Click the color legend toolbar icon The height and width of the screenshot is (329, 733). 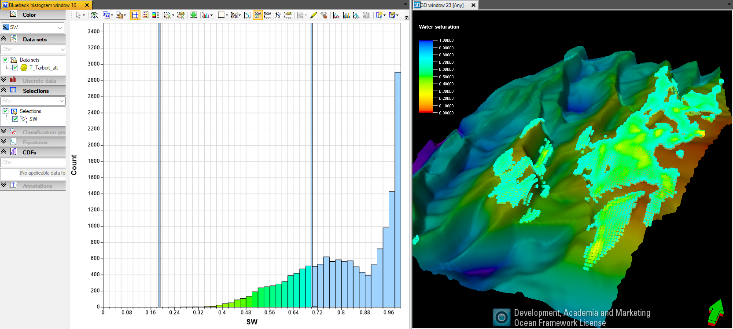[155, 15]
